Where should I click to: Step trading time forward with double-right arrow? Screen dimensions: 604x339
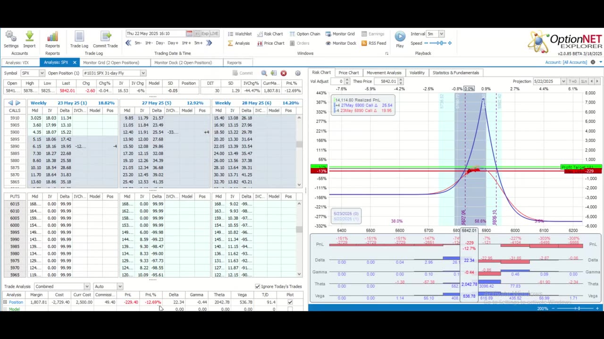(209, 43)
